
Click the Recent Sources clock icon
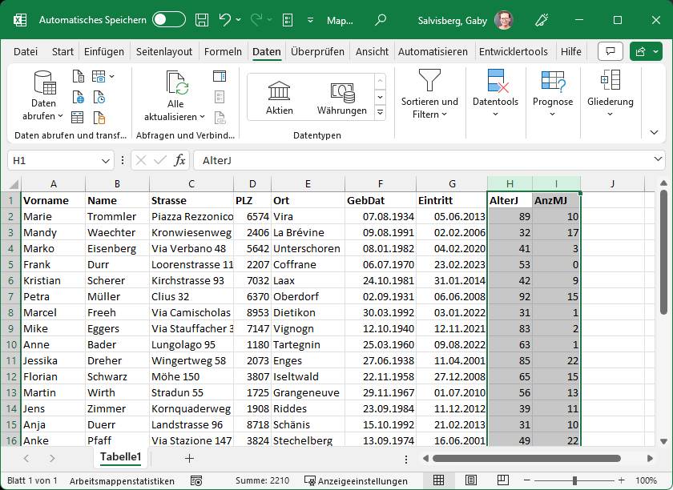(x=99, y=97)
